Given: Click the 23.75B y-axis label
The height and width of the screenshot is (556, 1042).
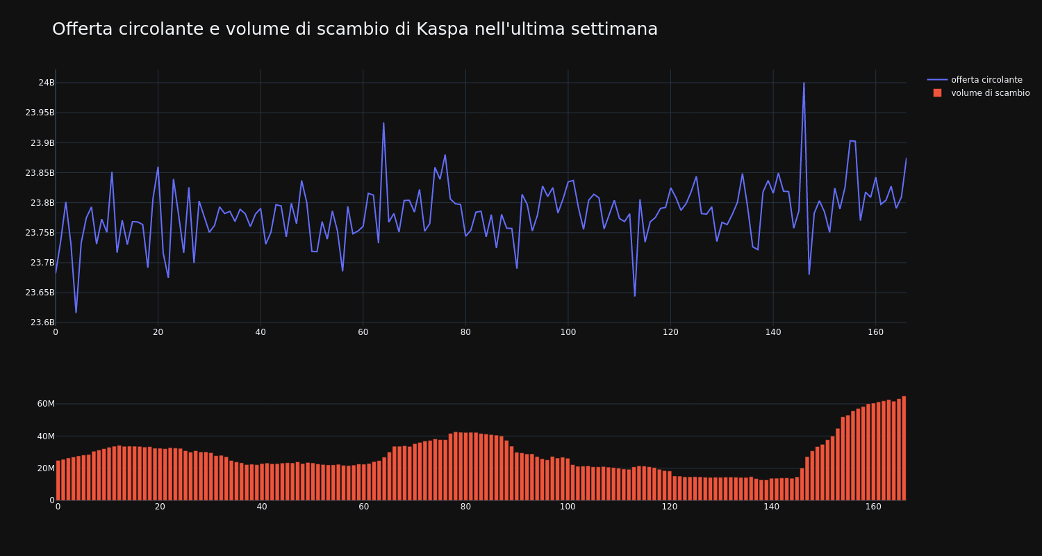Looking at the screenshot, I should (40, 233).
